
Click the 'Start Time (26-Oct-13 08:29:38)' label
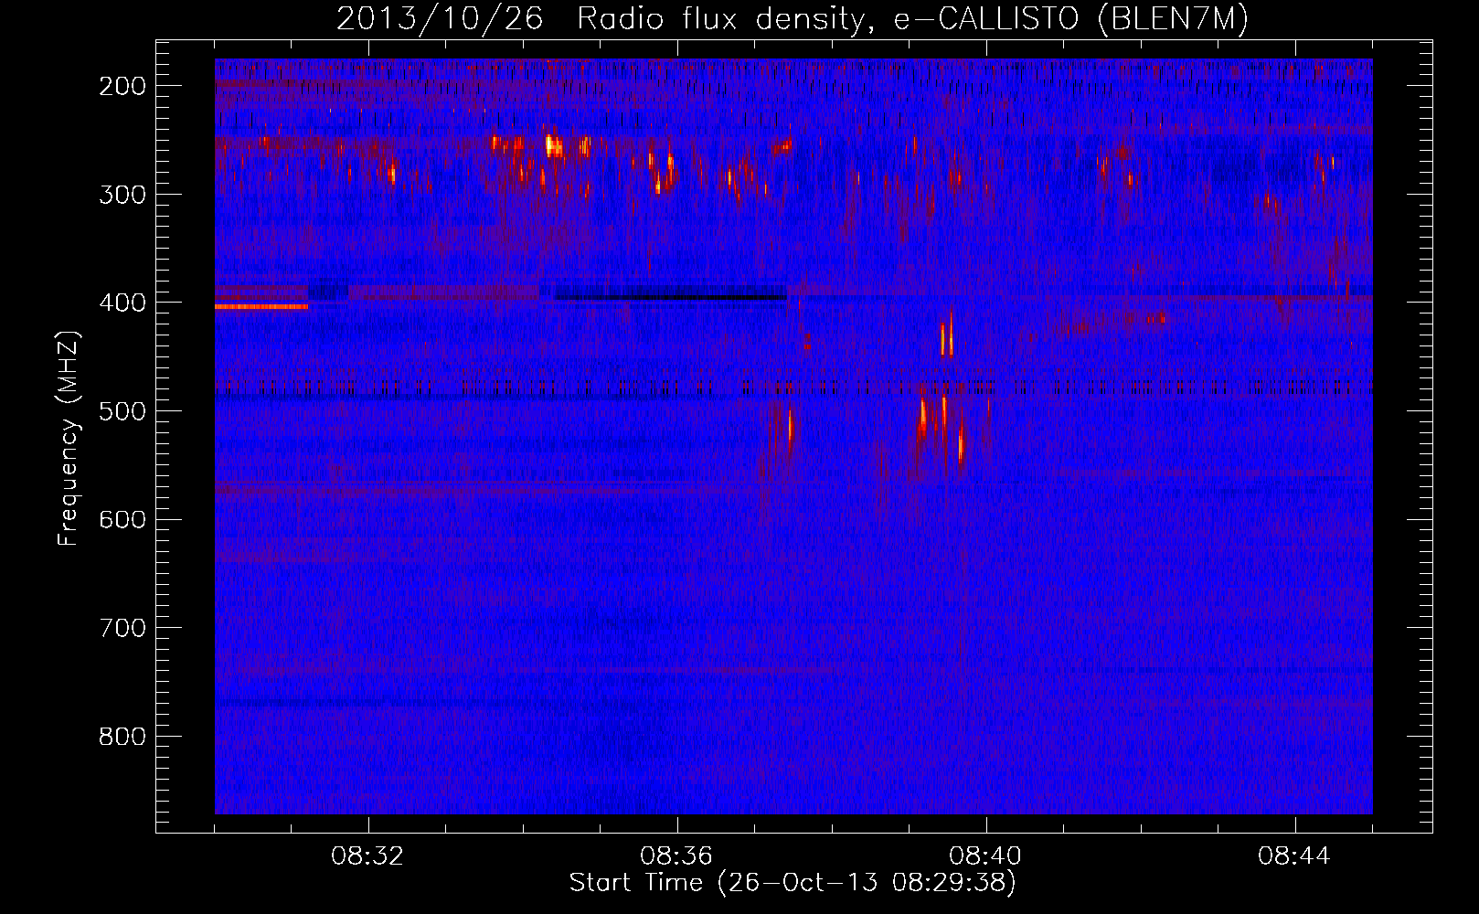point(793,883)
